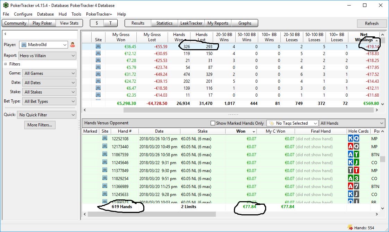Click site icon for hand 11245646
This screenshot has width=389, height=232.
coord(105,162)
